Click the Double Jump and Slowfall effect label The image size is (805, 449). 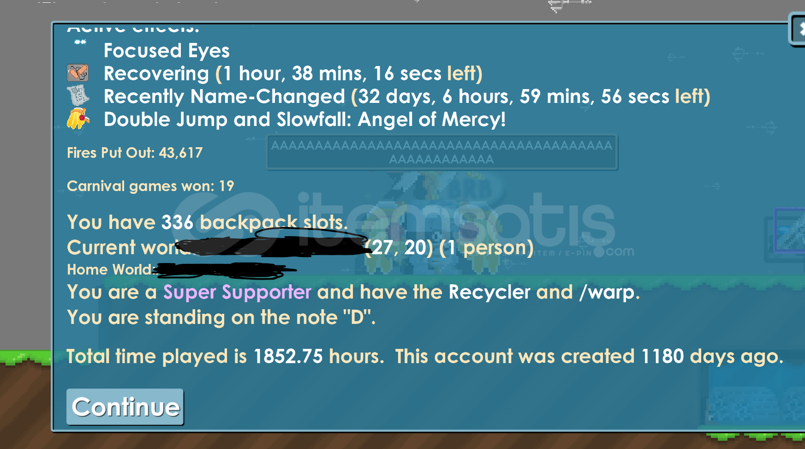point(304,120)
